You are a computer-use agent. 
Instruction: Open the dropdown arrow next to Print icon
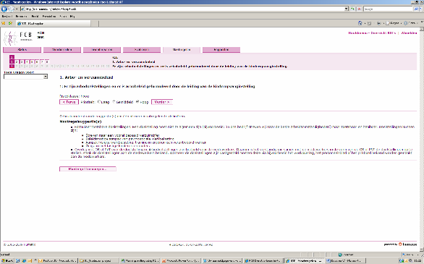pyautogui.click(x=383, y=23)
